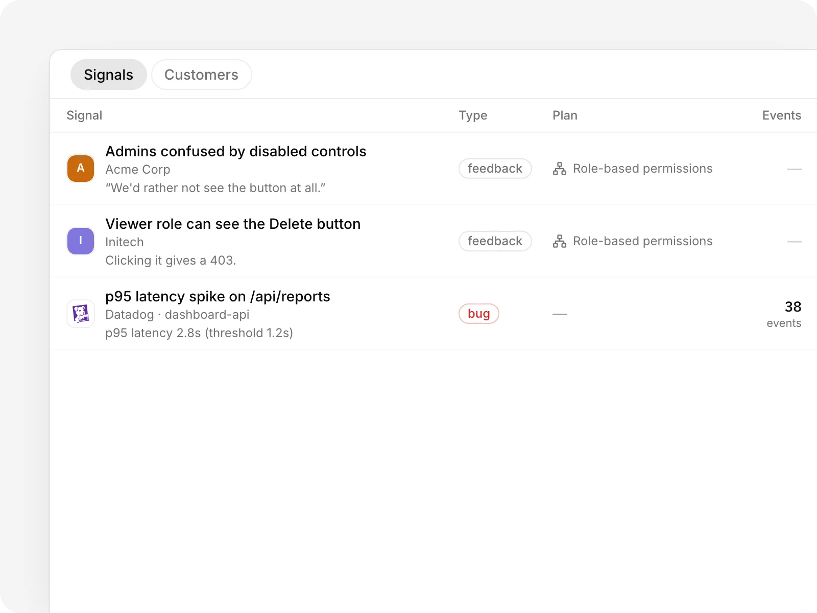This screenshot has width=817, height=613.
Task: Open the Customers tab
Action: tap(201, 75)
